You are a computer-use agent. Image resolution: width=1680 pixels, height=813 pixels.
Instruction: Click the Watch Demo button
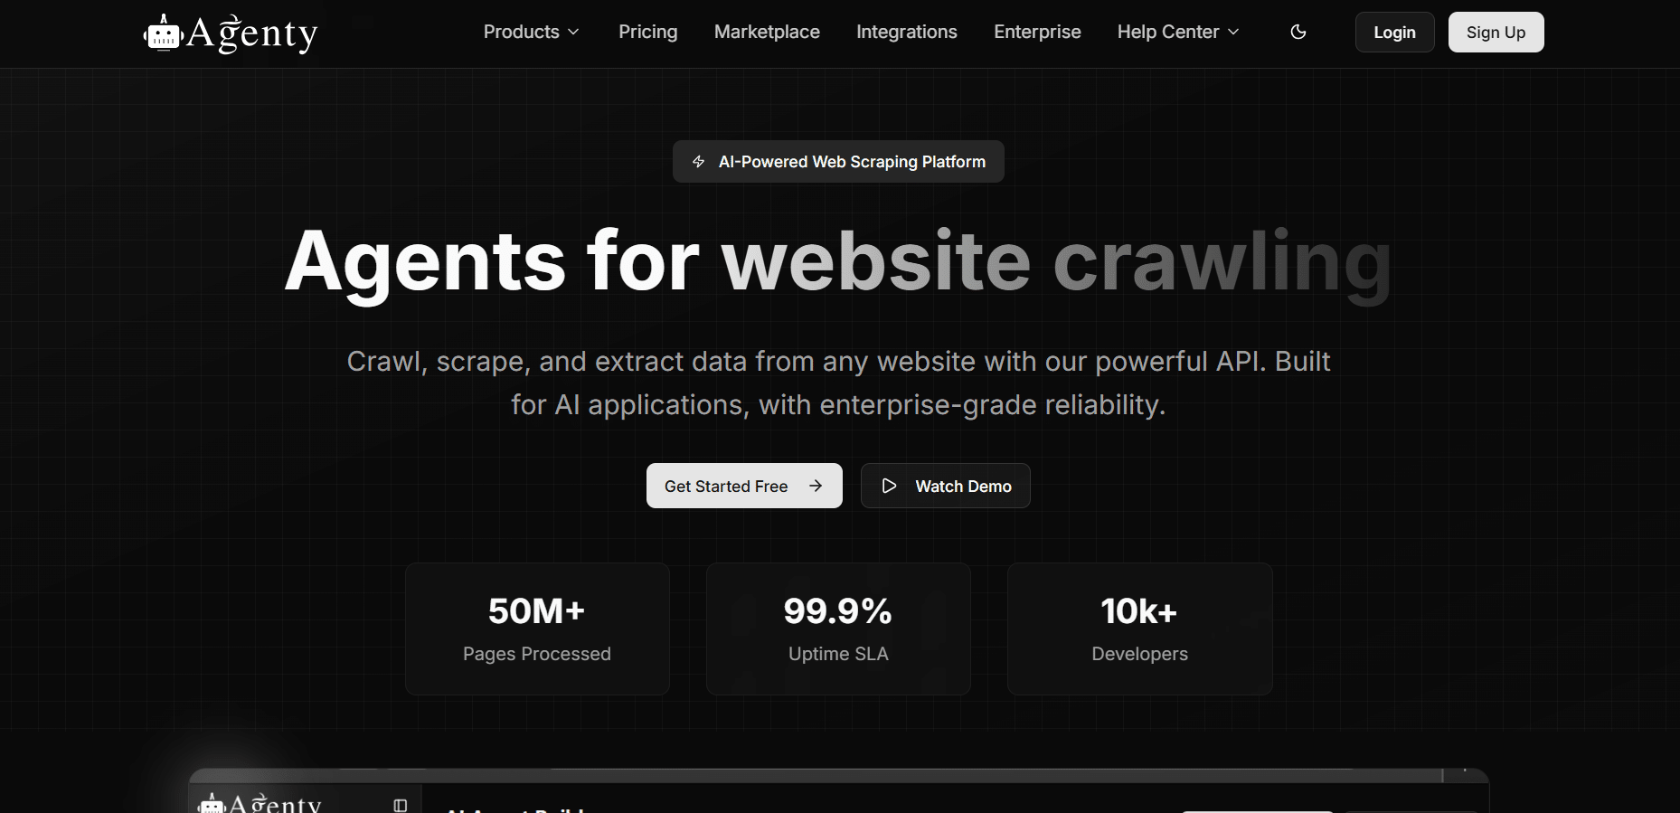point(945,486)
